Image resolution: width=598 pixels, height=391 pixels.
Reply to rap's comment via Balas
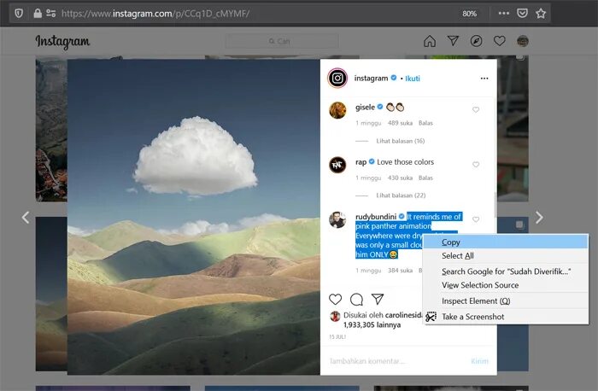pyautogui.click(x=425, y=178)
